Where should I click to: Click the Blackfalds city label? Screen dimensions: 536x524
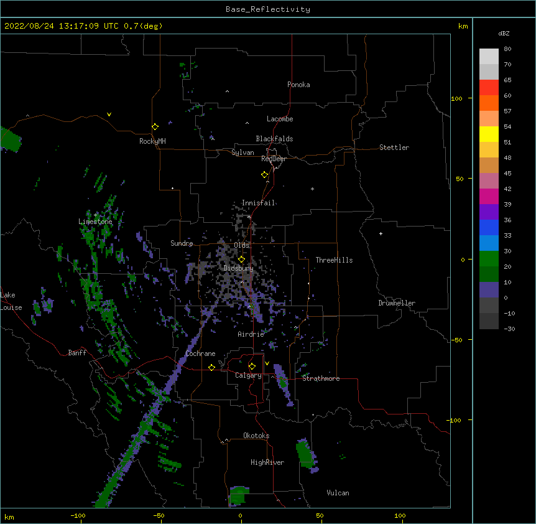274,139
